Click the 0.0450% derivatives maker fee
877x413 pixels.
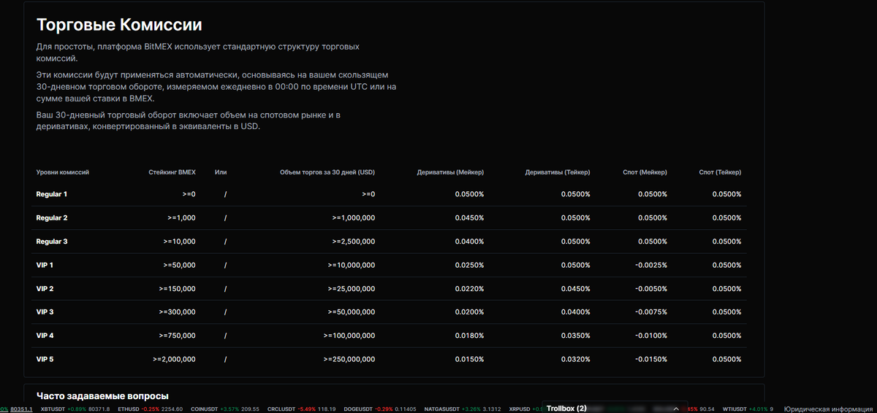(x=469, y=217)
